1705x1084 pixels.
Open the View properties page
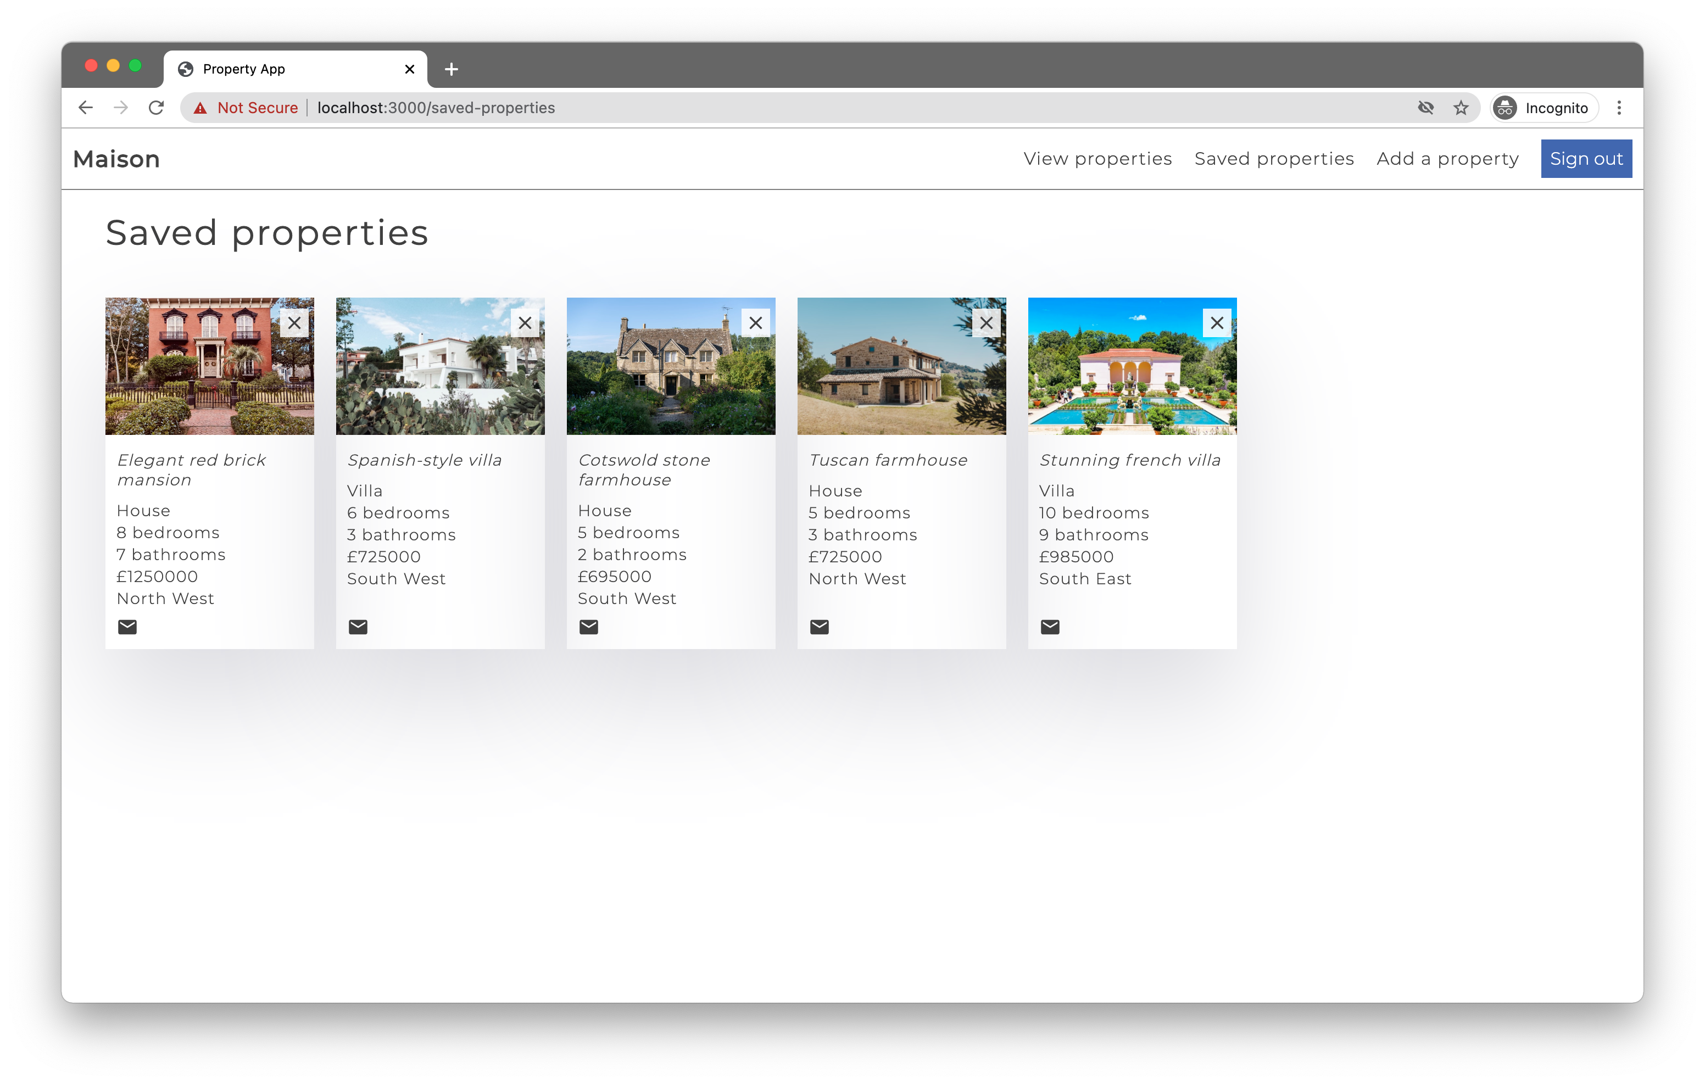(1097, 159)
